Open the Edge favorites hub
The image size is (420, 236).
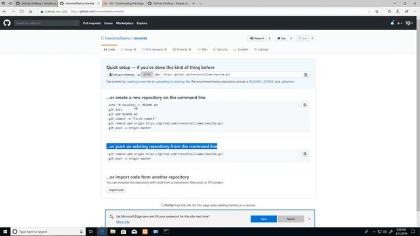click(389, 12)
